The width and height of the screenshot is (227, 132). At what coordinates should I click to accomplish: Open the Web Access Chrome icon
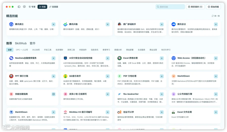[174, 58]
